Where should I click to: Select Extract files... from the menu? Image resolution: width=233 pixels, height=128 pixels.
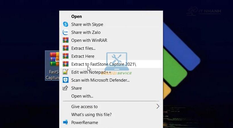tap(83, 48)
